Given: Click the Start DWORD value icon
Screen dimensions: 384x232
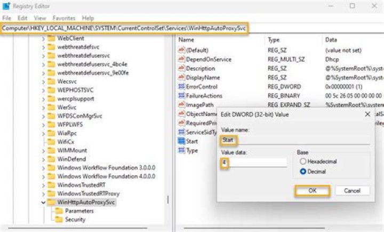Looking at the screenshot, I should (x=181, y=141).
